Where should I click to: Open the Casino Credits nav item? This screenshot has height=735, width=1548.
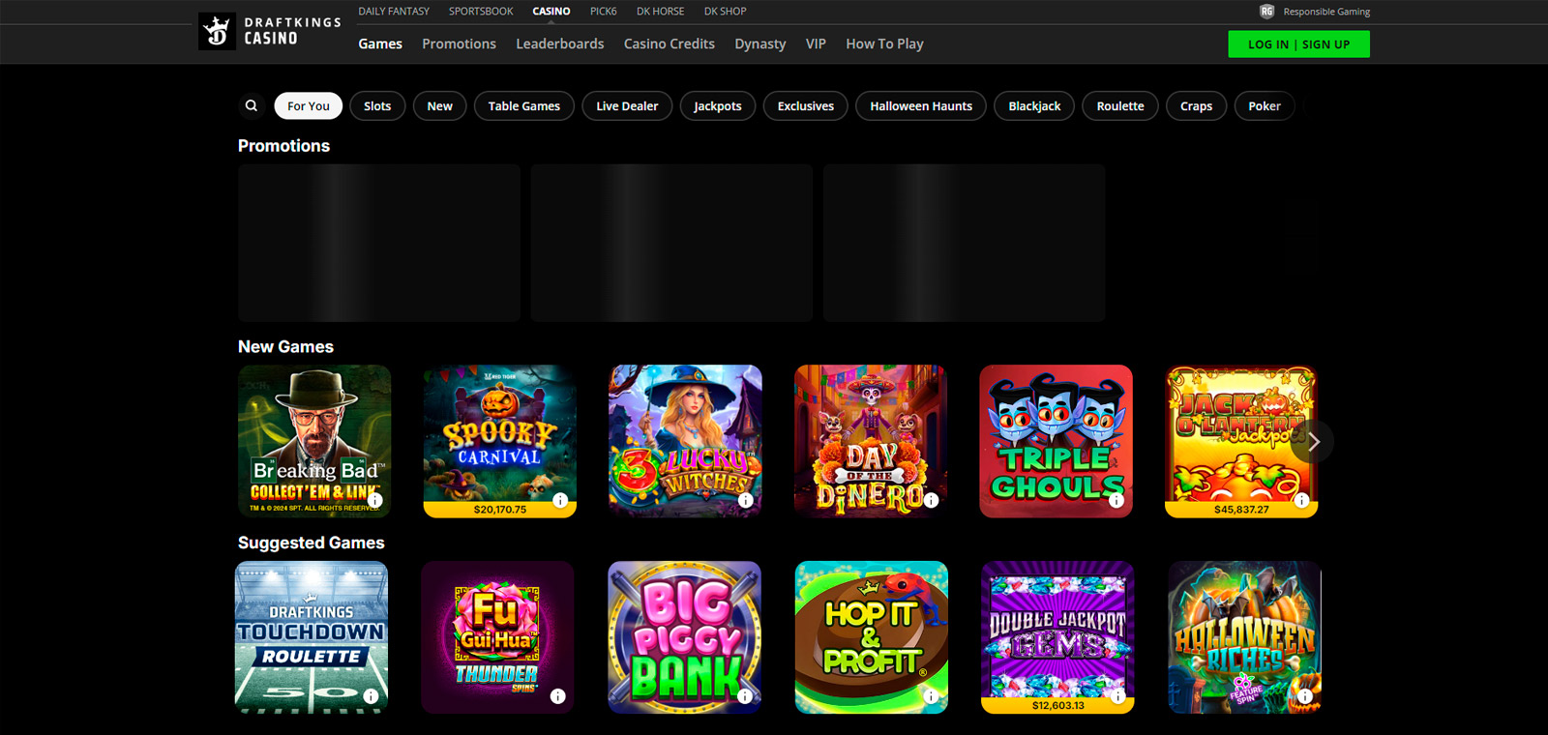click(x=670, y=44)
